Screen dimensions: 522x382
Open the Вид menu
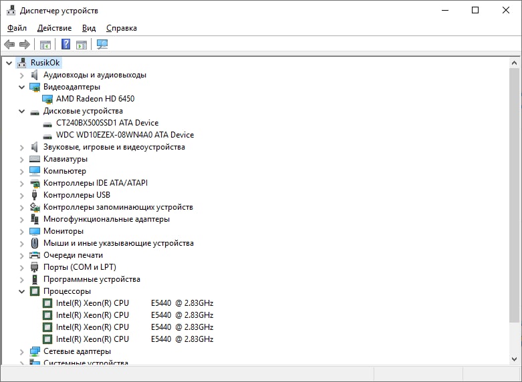tap(89, 28)
